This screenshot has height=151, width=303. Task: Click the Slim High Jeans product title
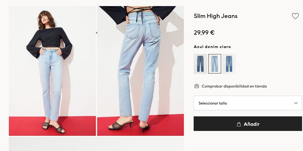point(215,16)
